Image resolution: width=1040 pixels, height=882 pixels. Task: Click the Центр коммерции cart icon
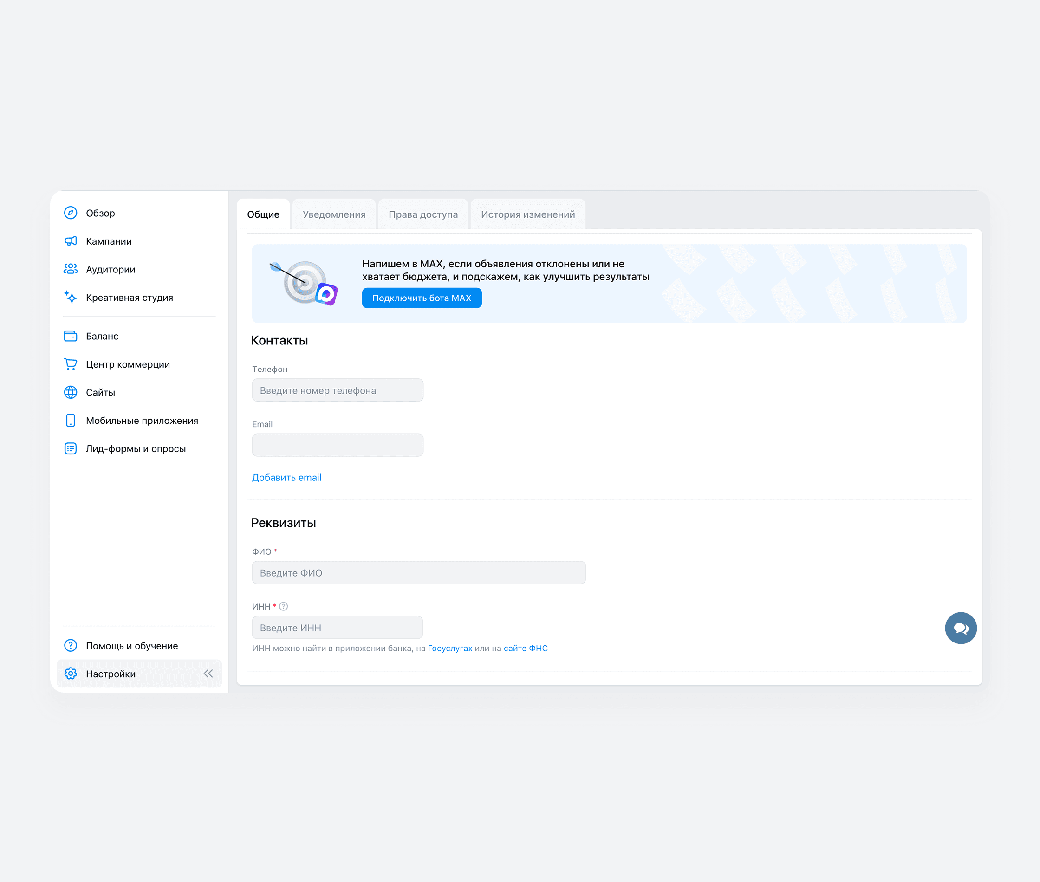(71, 364)
